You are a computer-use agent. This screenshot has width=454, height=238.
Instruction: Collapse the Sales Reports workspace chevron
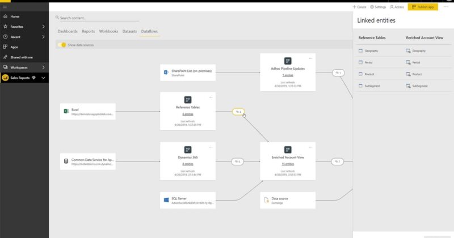coord(43,78)
